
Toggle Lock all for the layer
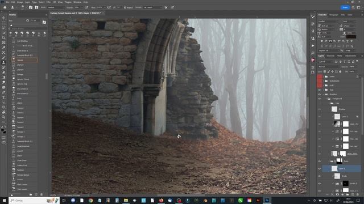coord(340,71)
